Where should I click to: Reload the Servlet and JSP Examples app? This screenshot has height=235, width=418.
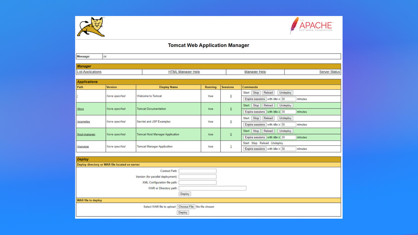(x=268, y=118)
